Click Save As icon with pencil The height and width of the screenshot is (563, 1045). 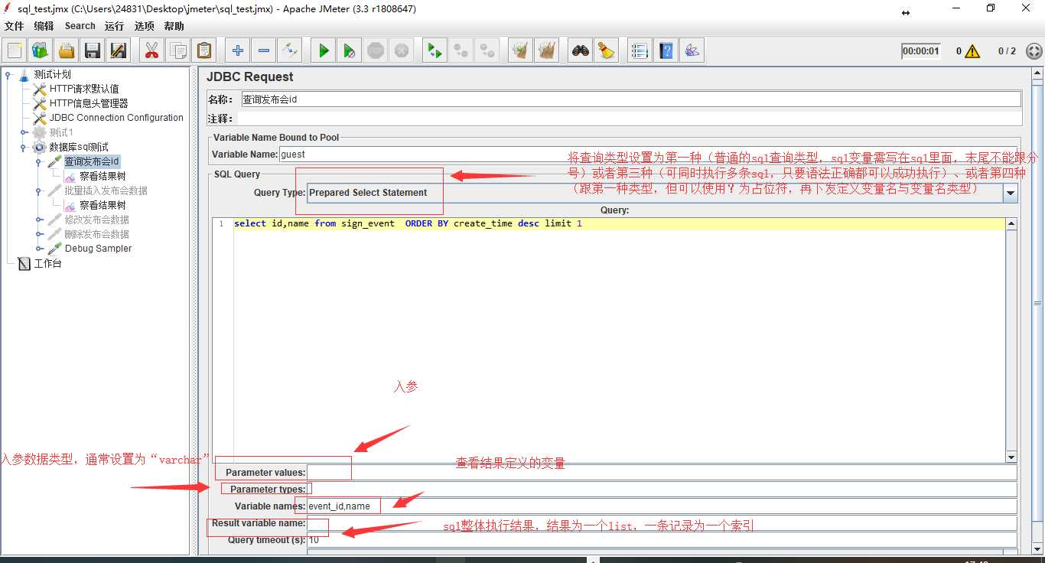(119, 51)
